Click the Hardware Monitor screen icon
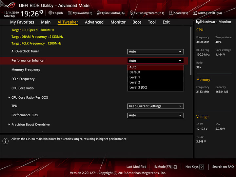Viewport: 236px width, 177px height. (x=198, y=22)
